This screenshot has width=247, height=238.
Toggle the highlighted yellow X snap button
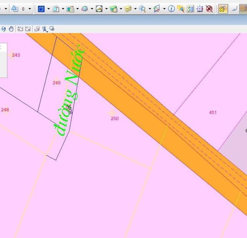[223, 9]
